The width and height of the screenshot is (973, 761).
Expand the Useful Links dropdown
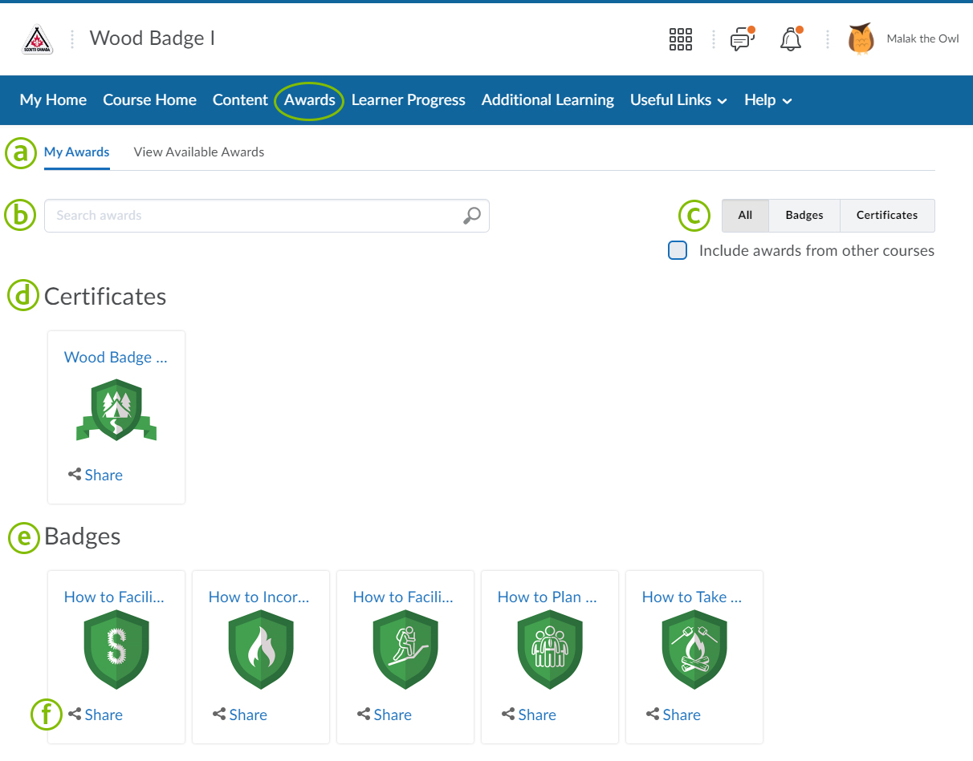point(678,100)
